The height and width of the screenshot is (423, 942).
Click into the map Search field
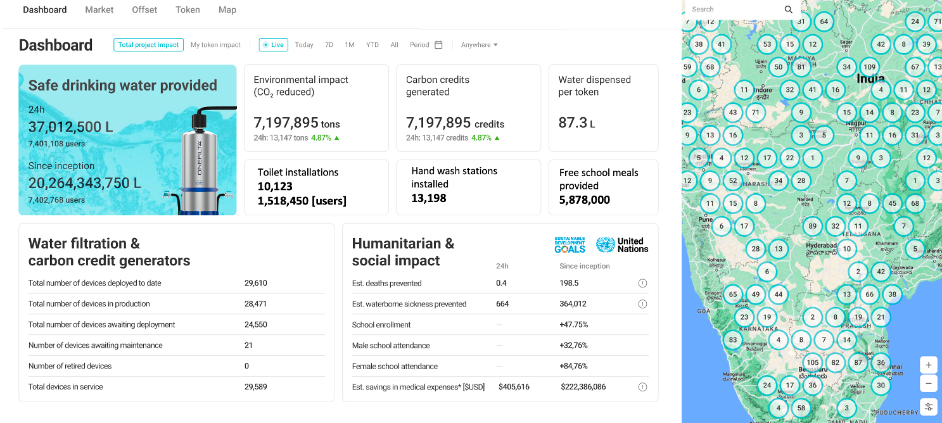735,9
